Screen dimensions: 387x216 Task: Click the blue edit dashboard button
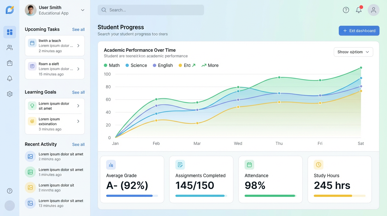[x=359, y=31]
